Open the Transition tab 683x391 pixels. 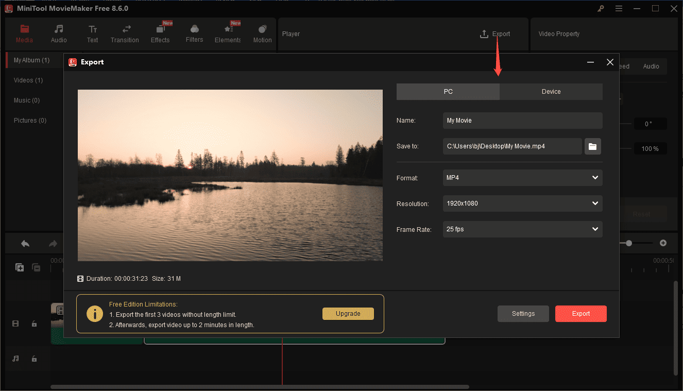pos(125,34)
